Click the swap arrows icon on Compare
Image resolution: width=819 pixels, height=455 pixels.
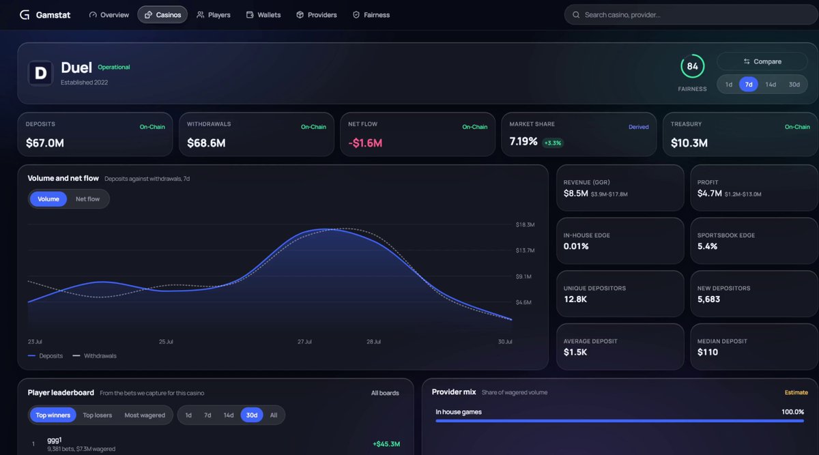pos(747,61)
